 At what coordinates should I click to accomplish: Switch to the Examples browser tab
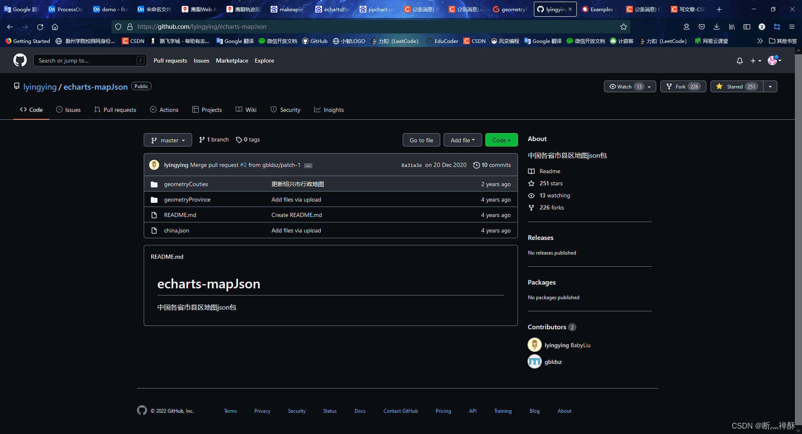click(599, 9)
